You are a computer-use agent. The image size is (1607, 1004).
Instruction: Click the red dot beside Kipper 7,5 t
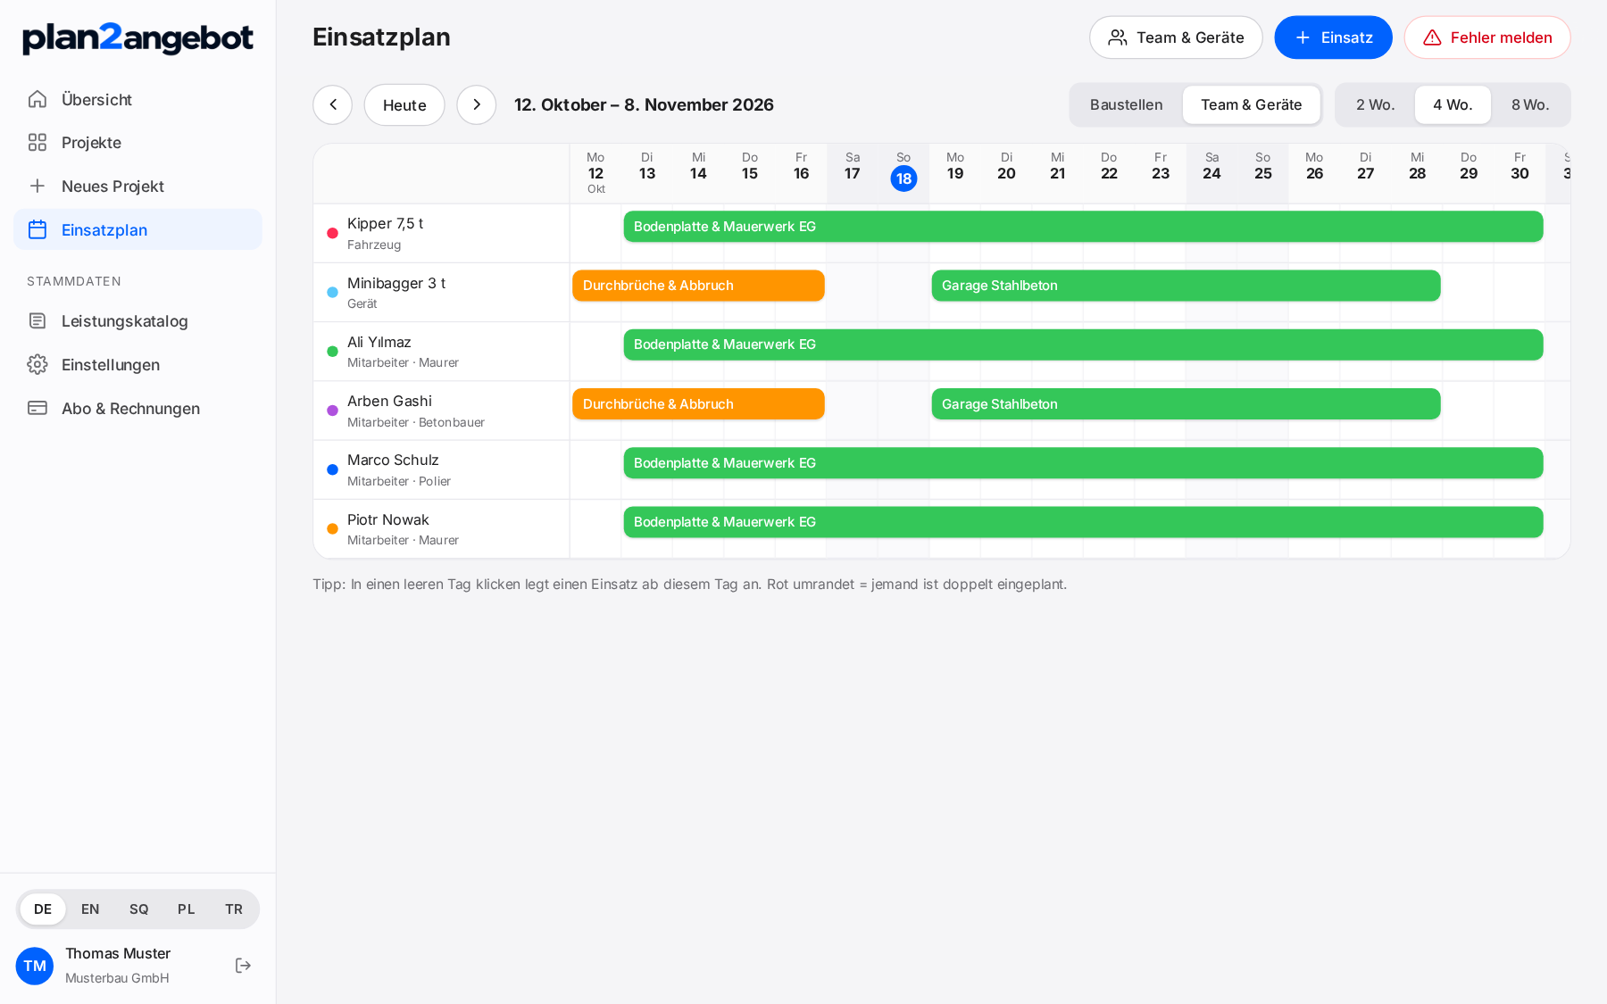point(332,233)
